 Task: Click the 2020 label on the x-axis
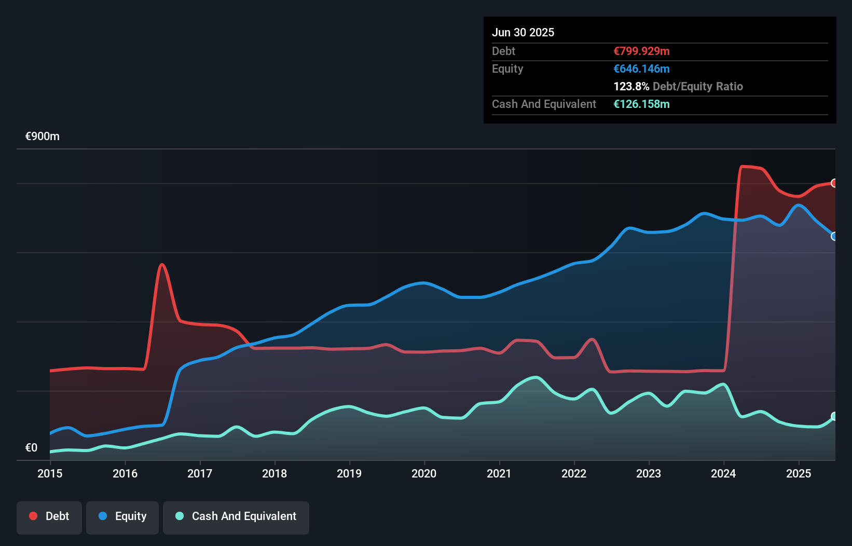[x=424, y=473]
